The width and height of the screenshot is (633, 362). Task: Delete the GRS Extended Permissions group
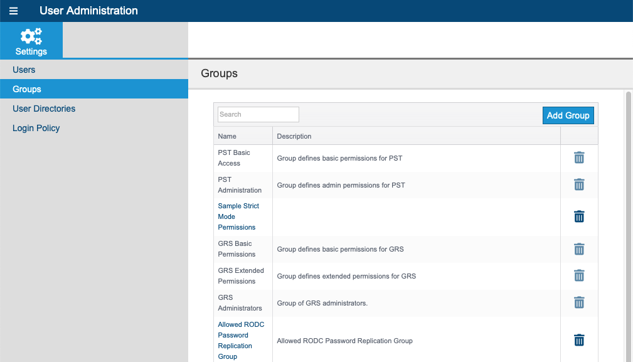(x=579, y=275)
